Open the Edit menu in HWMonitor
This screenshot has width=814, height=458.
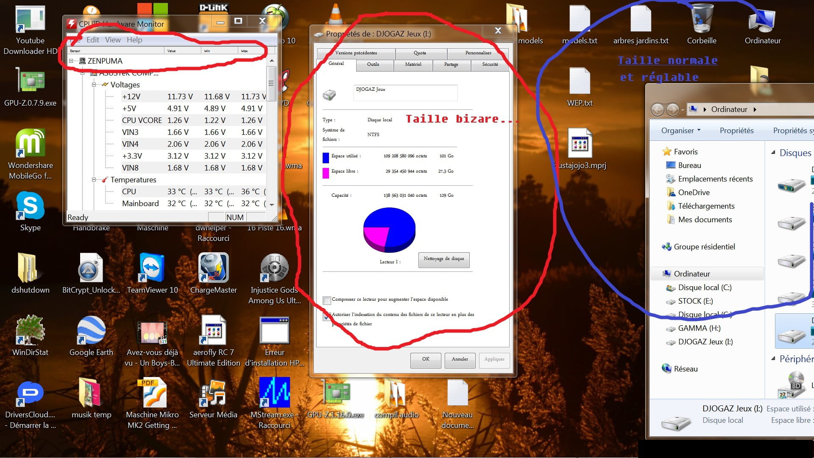[x=92, y=40]
